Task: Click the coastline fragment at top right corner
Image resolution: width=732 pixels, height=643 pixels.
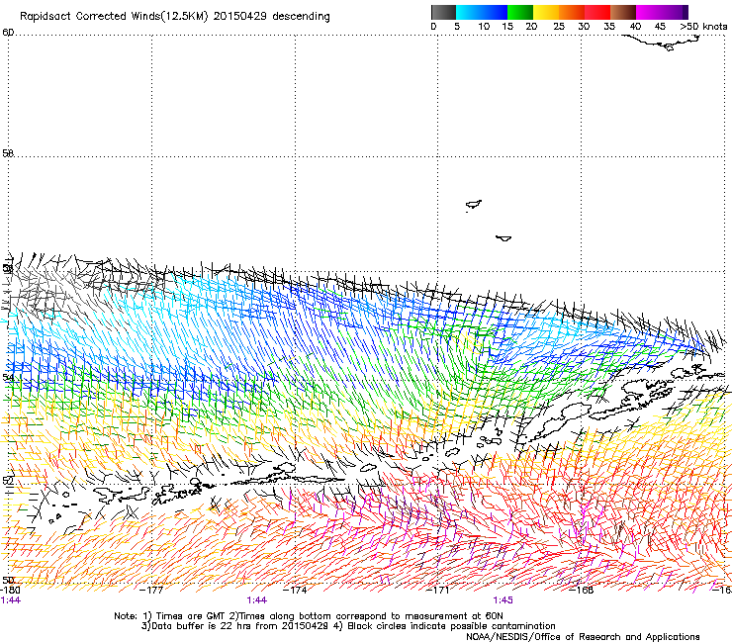Action: tap(662, 42)
